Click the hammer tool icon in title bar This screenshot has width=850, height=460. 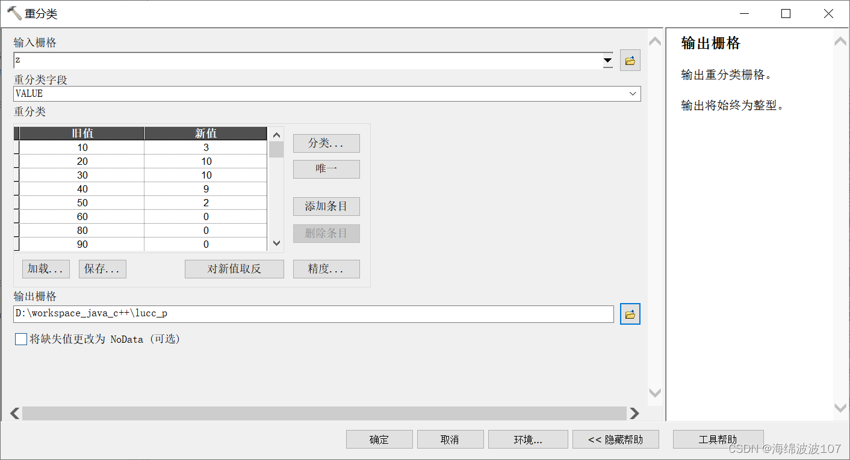(14, 13)
